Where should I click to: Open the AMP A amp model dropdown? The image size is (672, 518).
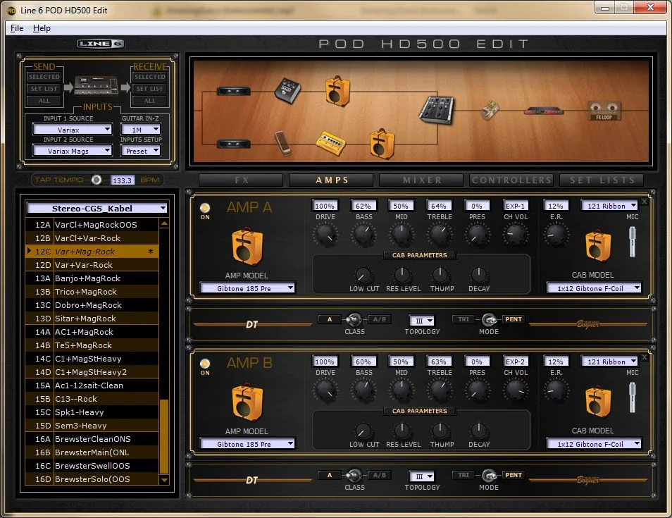(x=247, y=288)
